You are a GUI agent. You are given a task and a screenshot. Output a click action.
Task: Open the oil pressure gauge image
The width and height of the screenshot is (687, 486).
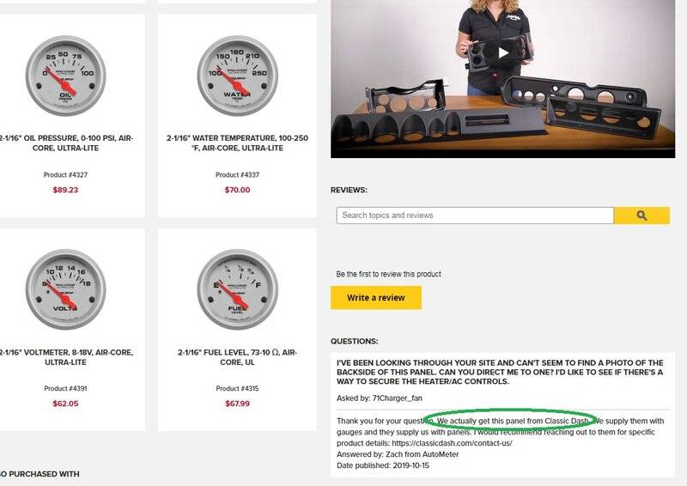66,76
